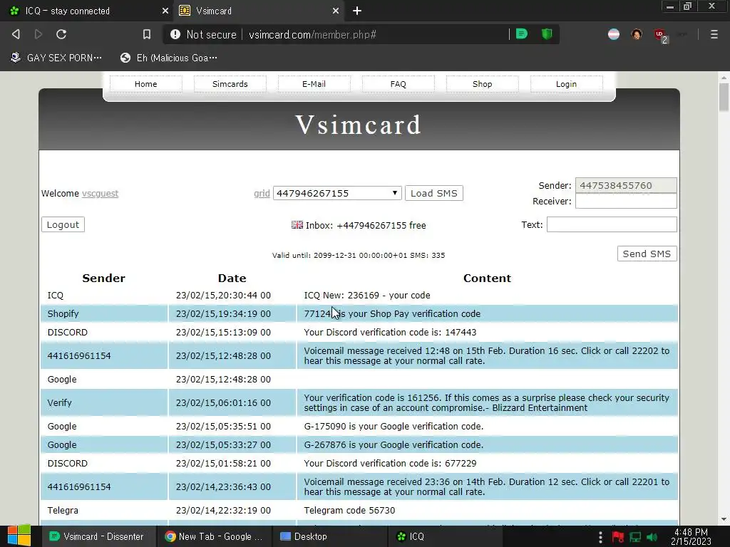
Task: Open the profile avatar icon
Action: point(637,34)
